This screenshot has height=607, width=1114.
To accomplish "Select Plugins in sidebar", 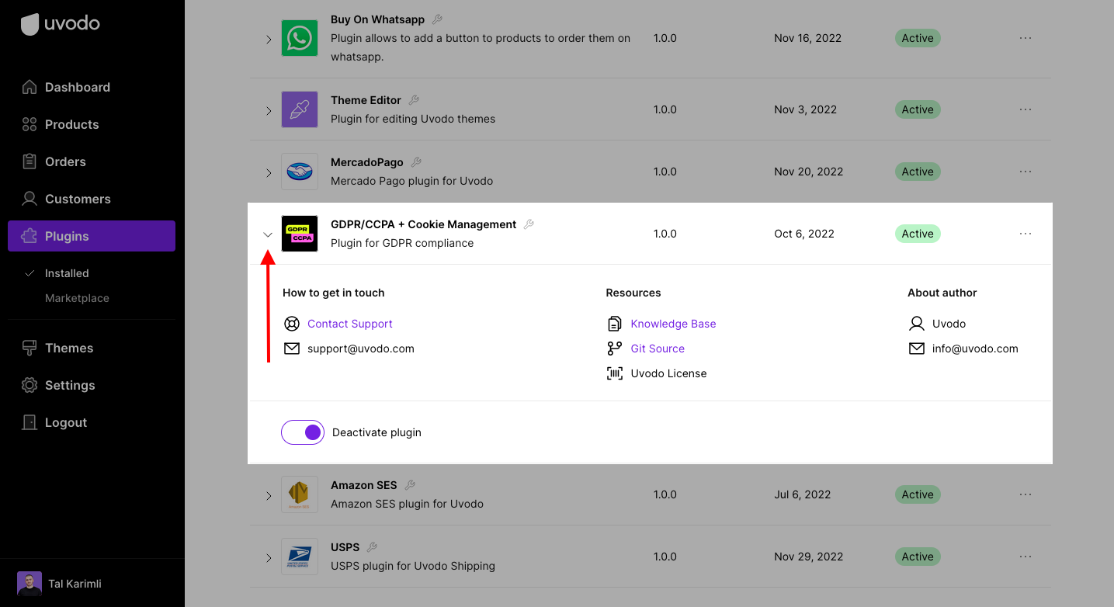I will tap(92, 236).
